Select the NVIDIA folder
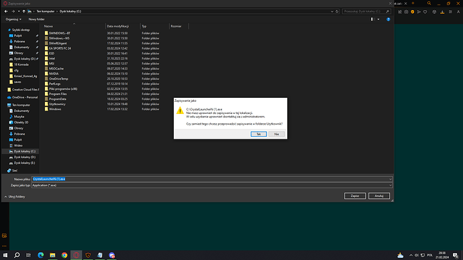This screenshot has height=260, width=463. coord(54,74)
